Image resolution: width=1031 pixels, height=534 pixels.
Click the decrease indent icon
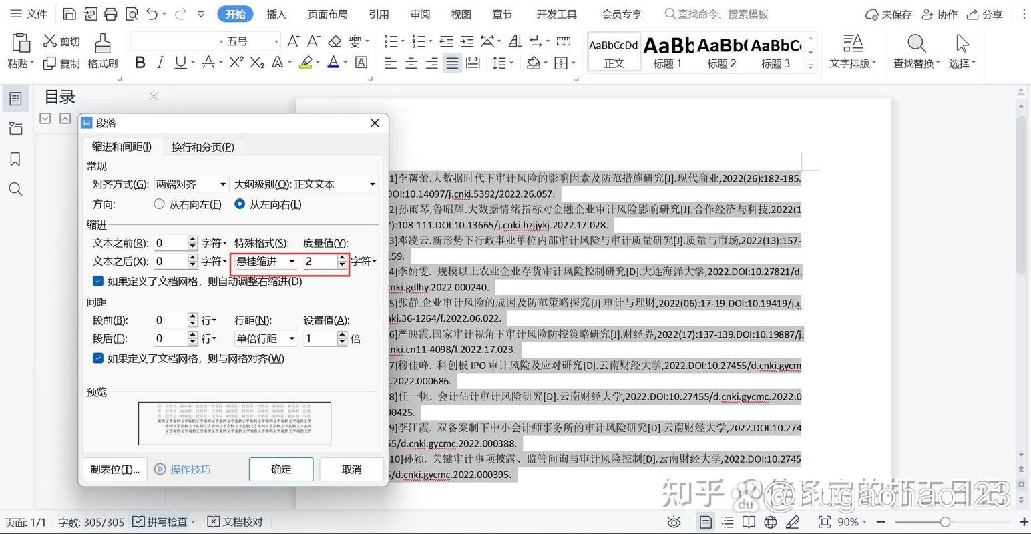(x=446, y=41)
